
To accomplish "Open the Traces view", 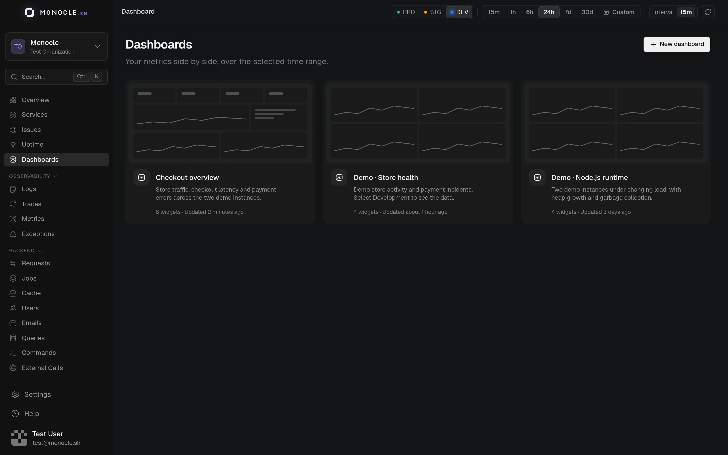I will point(56,204).
